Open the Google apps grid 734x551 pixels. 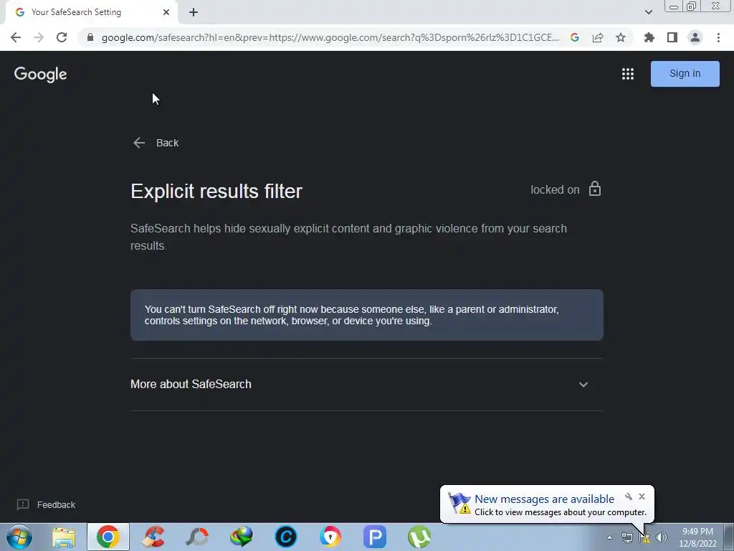[x=628, y=74]
